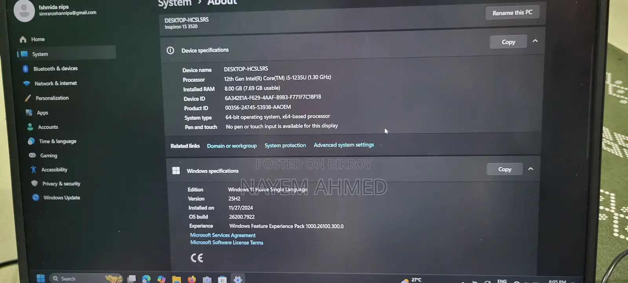628x283 pixels.
Task: Click the Rename this PC button
Action: click(x=512, y=13)
